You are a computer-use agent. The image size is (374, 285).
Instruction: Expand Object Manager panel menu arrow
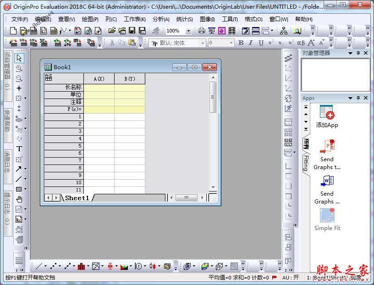coord(350,53)
